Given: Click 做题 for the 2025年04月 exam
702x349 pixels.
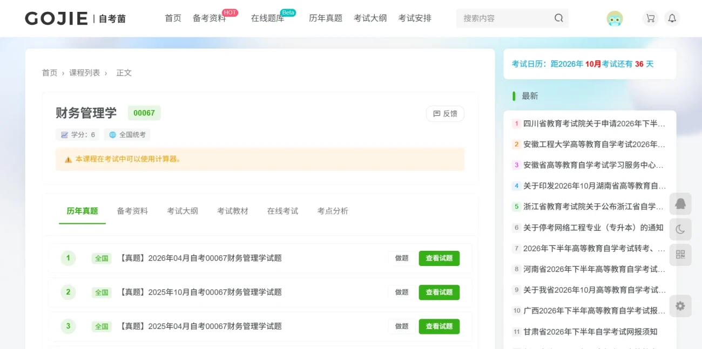Looking at the screenshot, I should [x=402, y=326].
